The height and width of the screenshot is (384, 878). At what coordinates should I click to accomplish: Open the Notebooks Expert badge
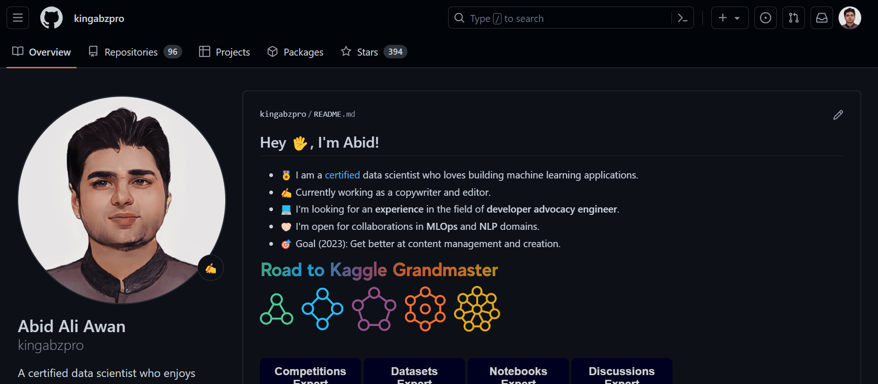tap(518, 371)
